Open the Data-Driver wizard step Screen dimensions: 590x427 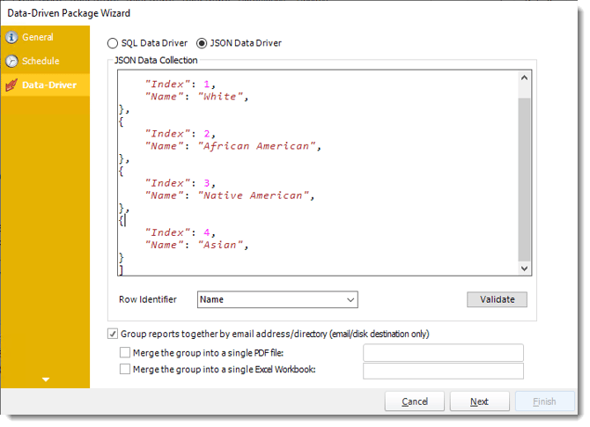45,85
